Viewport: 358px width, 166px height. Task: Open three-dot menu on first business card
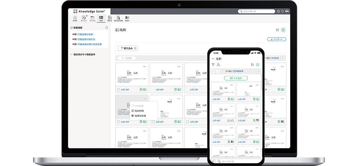[144, 66]
